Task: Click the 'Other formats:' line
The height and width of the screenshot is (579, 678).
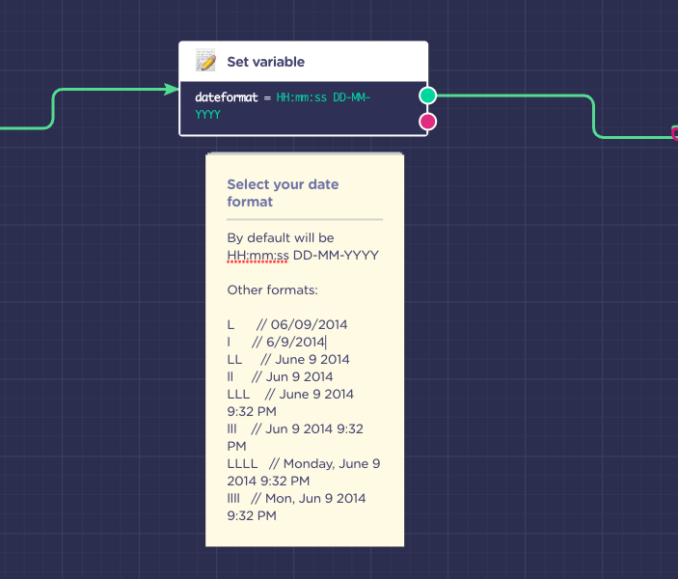Action: (x=272, y=289)
